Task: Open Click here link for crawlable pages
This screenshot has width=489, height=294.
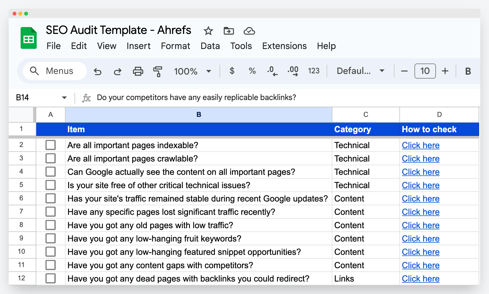Action: tap(421, 159)
